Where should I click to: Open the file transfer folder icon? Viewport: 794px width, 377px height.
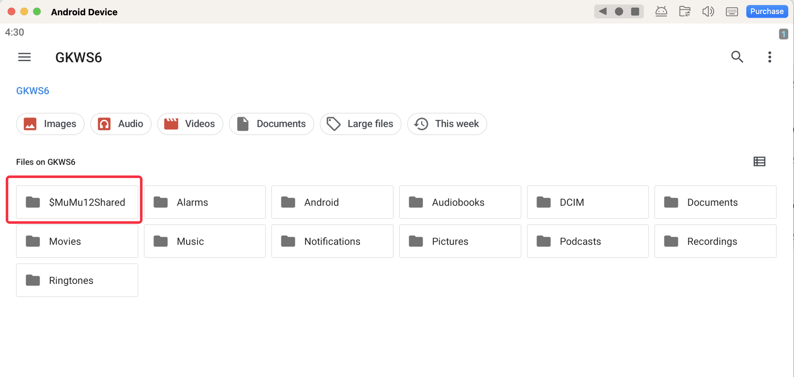[685, 12]
